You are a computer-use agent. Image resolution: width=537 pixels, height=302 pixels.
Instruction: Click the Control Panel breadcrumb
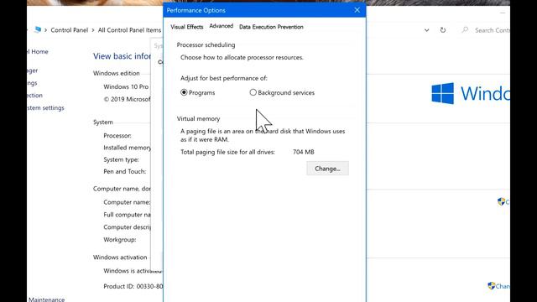(69, 30)
